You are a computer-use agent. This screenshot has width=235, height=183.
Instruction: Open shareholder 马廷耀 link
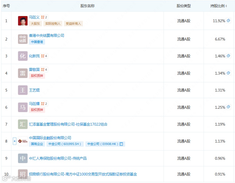34,104
